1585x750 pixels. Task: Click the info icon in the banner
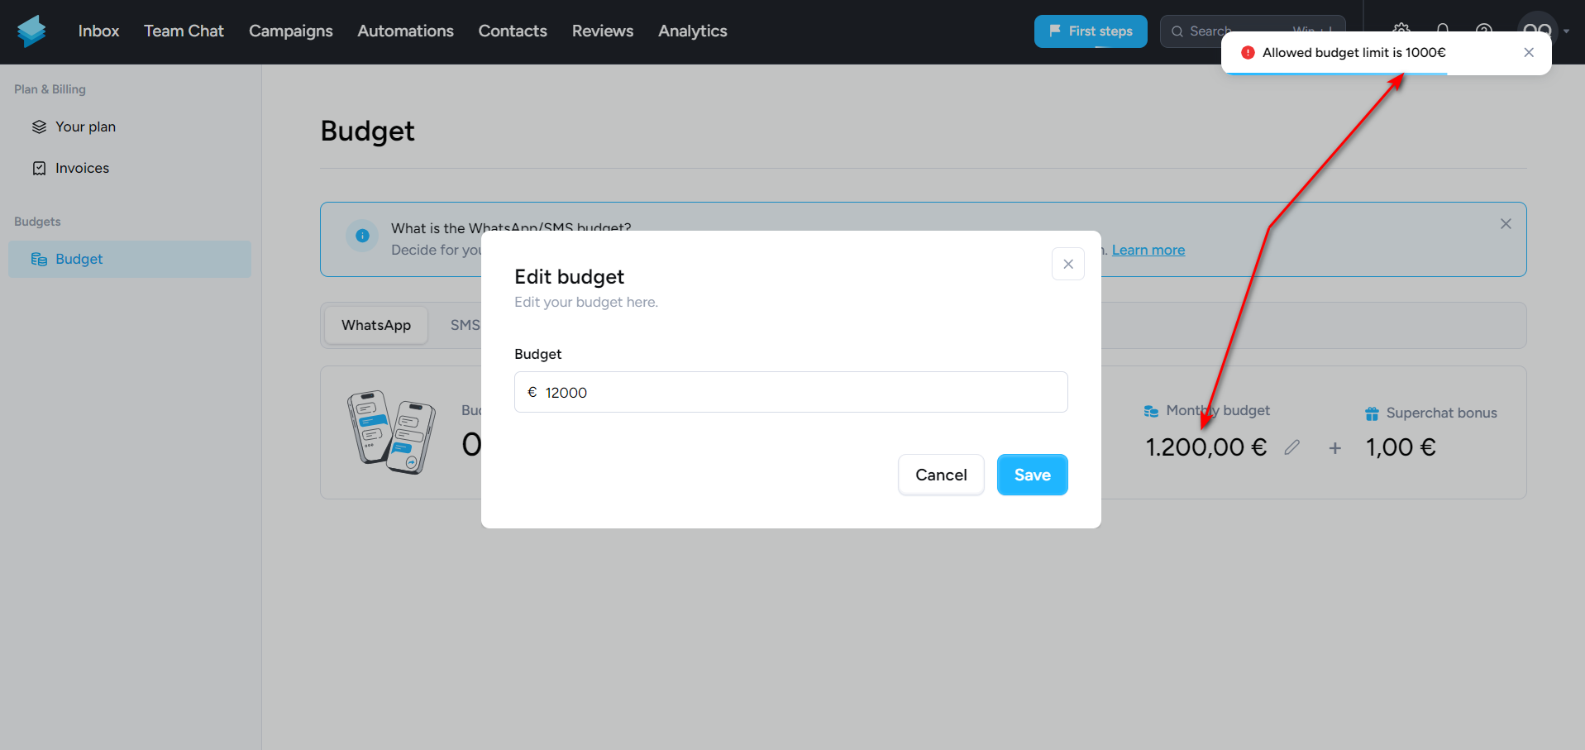(x=362, y=236)
